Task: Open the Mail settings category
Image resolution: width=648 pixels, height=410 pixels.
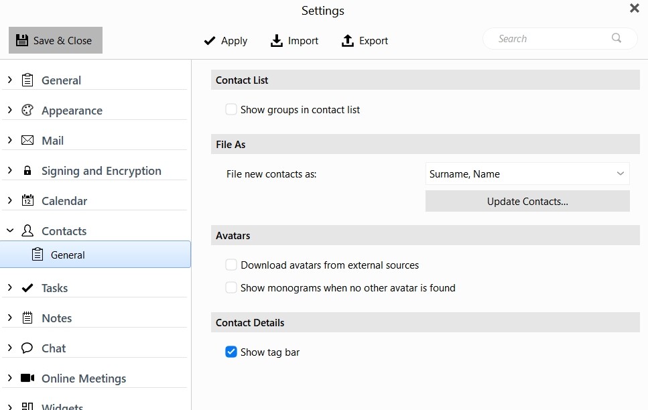Action: 52,141
